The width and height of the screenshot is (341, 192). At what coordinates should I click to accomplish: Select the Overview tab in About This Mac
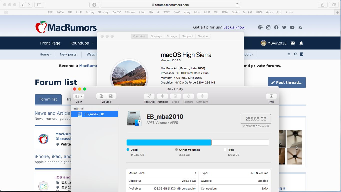(139, 36)
